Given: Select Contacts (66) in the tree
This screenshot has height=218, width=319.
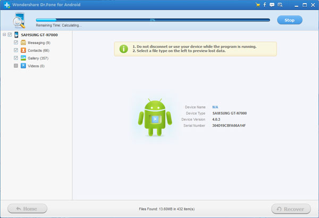Looking at the screenshot, I should 39,50.
